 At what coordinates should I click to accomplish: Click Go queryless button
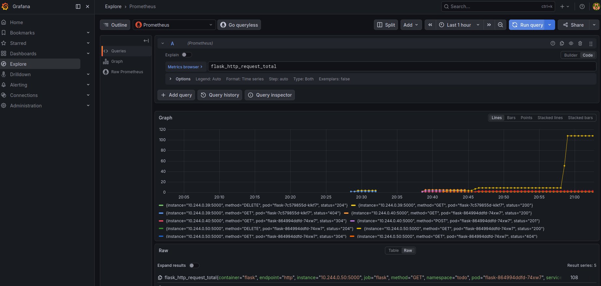pyautogui.click(x=239, y=25)
